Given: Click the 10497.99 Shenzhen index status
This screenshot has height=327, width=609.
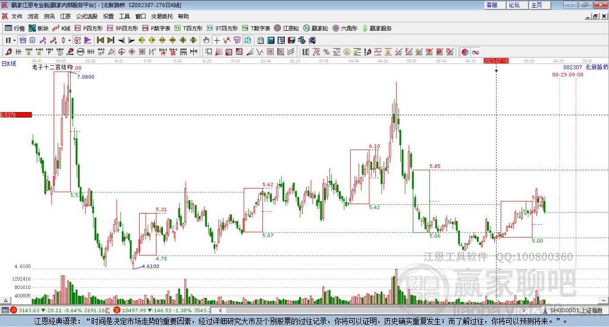Looking at the screenshot, I should tap(163, 310).
